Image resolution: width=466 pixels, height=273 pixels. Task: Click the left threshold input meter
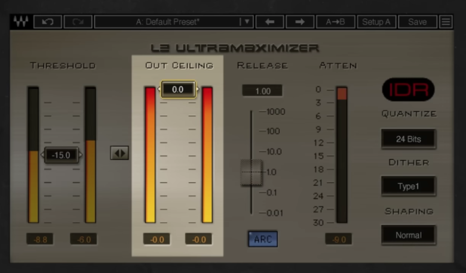click(x=33, y=154)
